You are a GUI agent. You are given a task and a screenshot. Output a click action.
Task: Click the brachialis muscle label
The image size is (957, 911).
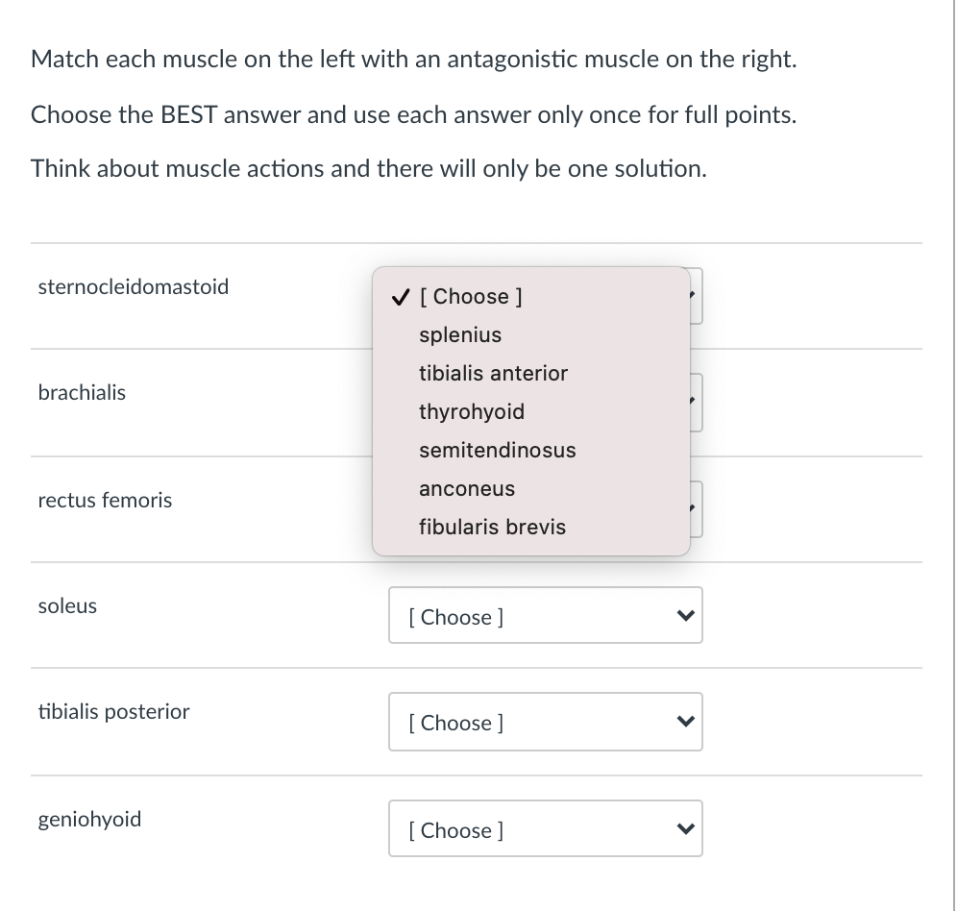(x=82, y=393)
